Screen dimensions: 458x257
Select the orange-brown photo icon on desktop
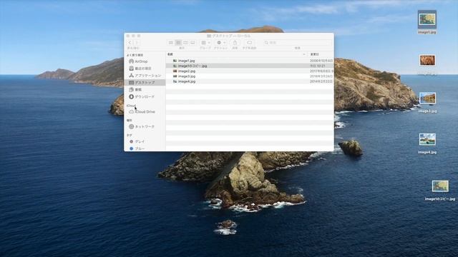click(427, 61)
